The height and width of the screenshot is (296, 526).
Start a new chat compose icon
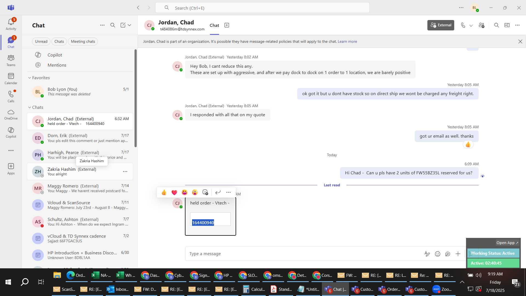click(123, 25)
